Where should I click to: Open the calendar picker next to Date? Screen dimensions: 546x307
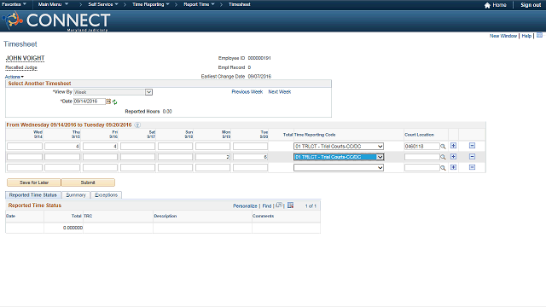click(108, 101)
